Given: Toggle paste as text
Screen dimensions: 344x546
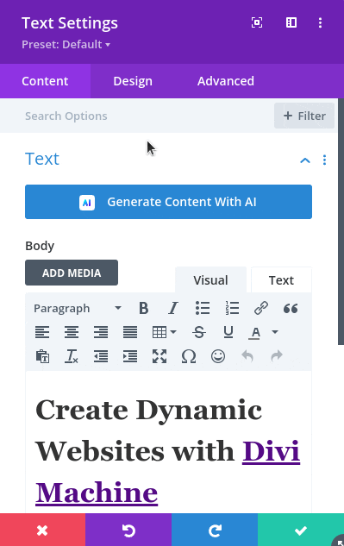Looking at the screenshot, I should tap(42, 356).
